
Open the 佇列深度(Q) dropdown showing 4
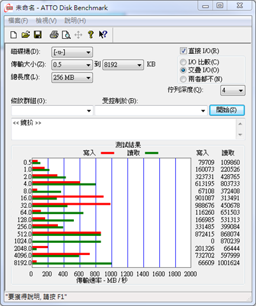pyautogui.click(x=232, y=91)
